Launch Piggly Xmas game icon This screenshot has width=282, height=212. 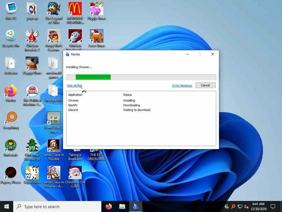[x=97, y=11]
